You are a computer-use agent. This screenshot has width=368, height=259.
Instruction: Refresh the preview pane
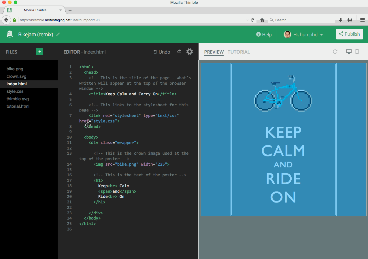point(335,52)
